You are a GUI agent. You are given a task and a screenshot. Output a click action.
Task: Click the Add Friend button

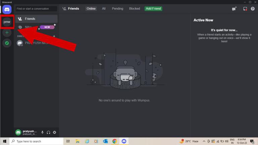pyautogui.click(x=153, y=8)
